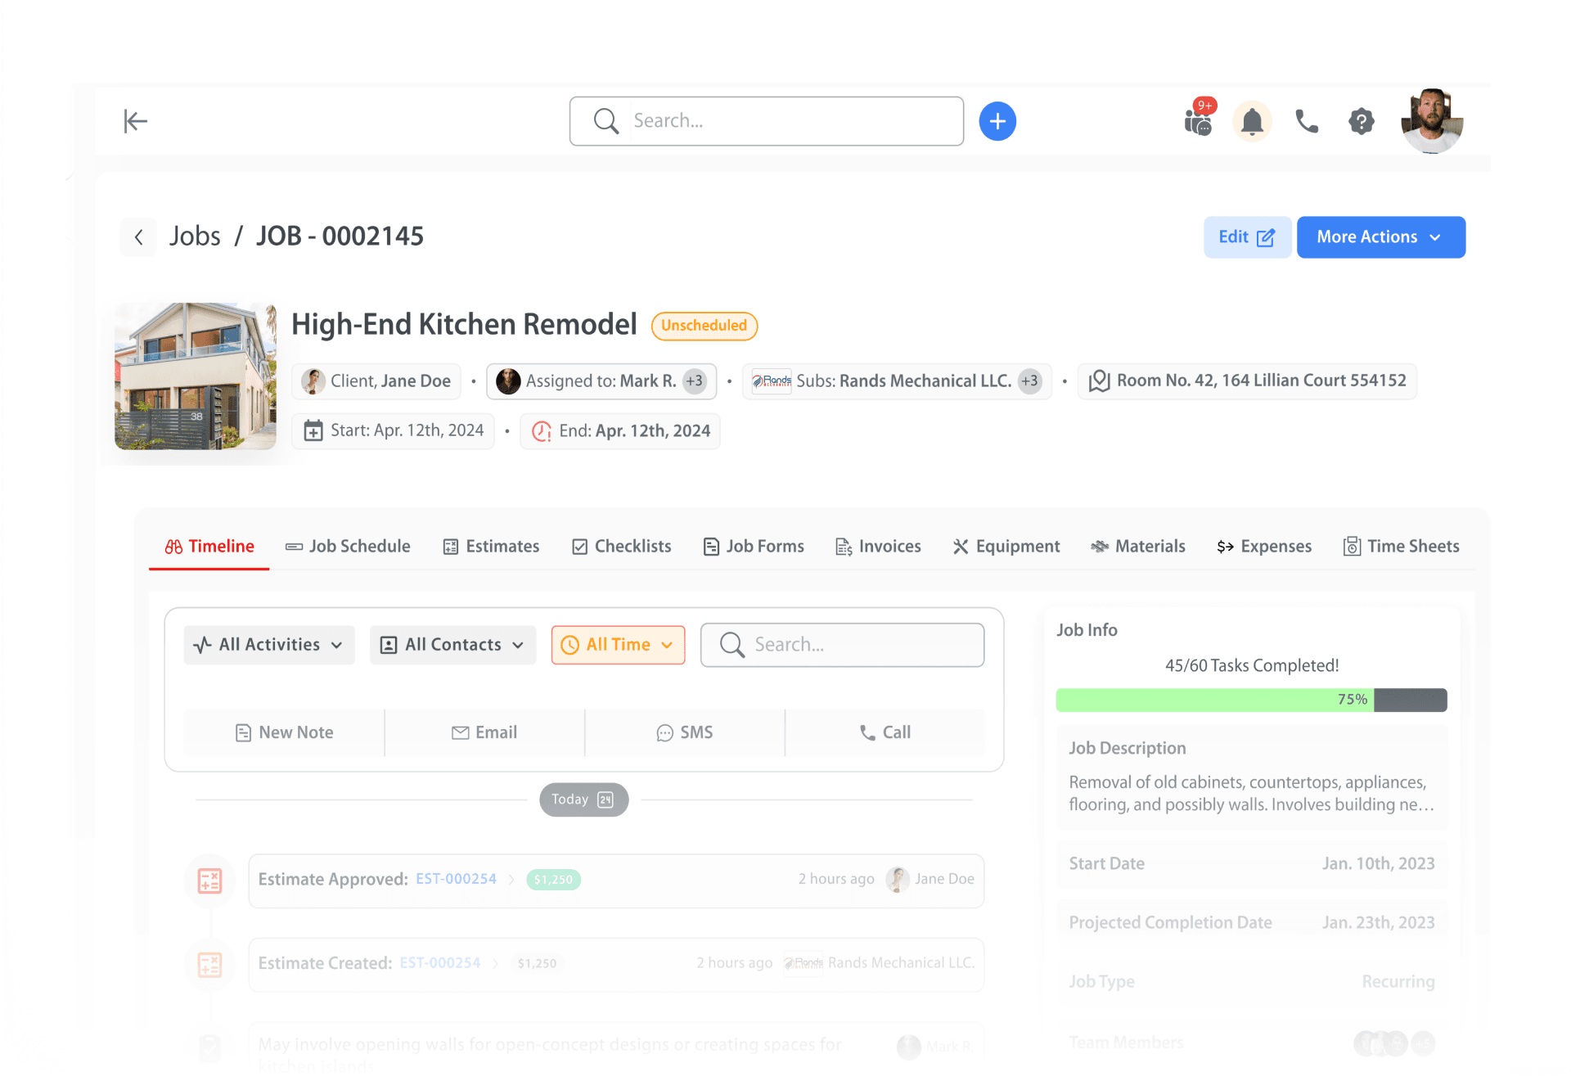This screenshot has width=1571, height=1090.
Task: Click the 75% tasks progress bar
Action: (x=1250, y=700)
